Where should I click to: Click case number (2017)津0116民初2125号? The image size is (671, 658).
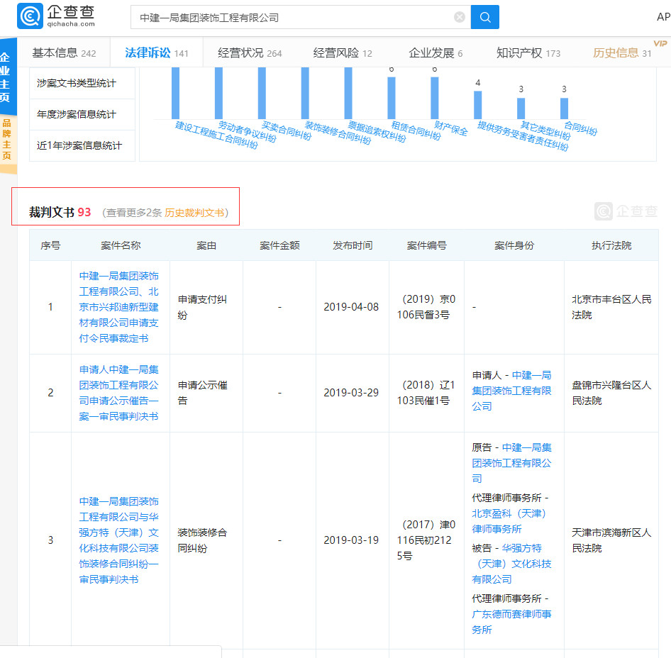pos(426,540)
